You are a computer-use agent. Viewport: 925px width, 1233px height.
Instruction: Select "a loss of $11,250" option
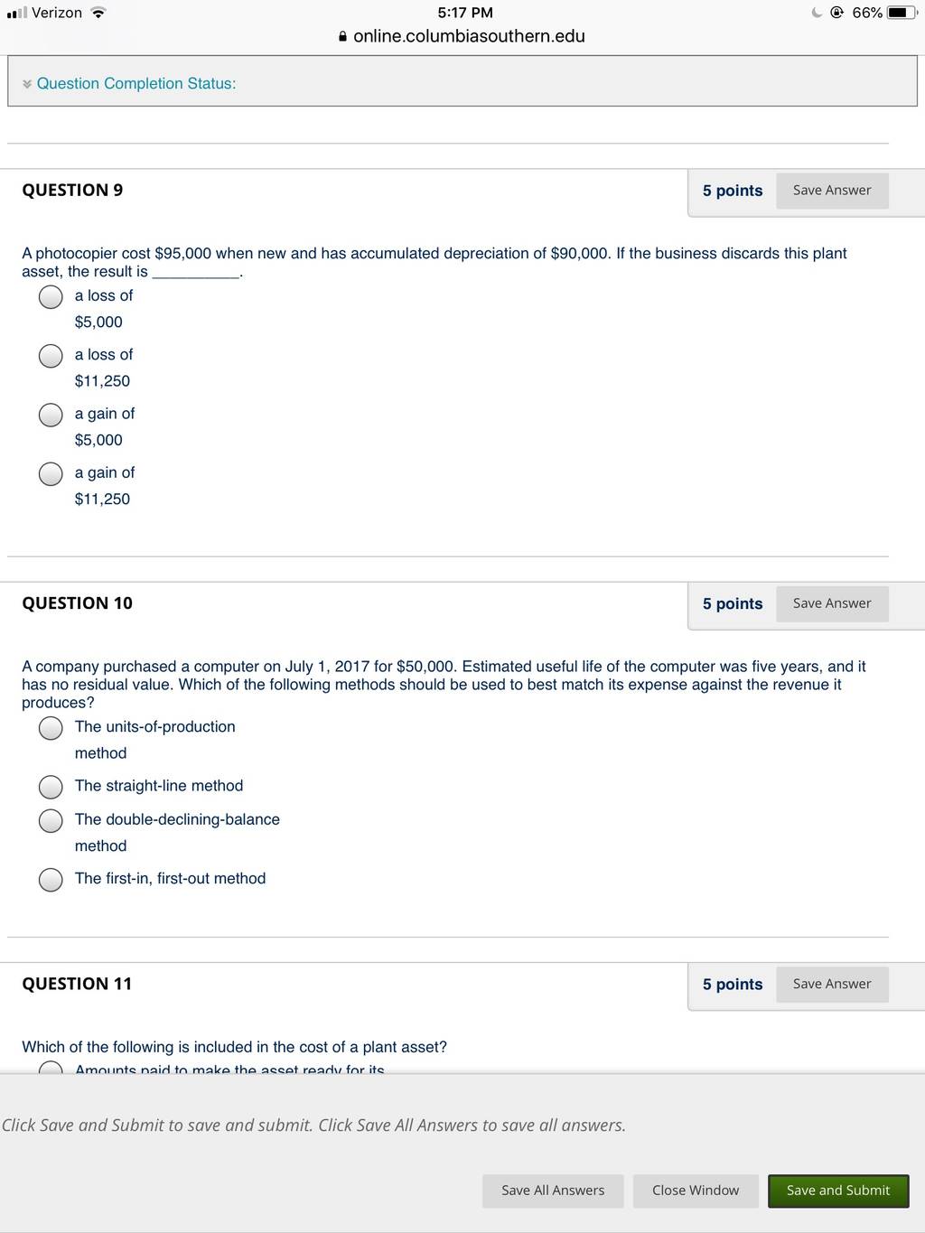tap(51, 356)
